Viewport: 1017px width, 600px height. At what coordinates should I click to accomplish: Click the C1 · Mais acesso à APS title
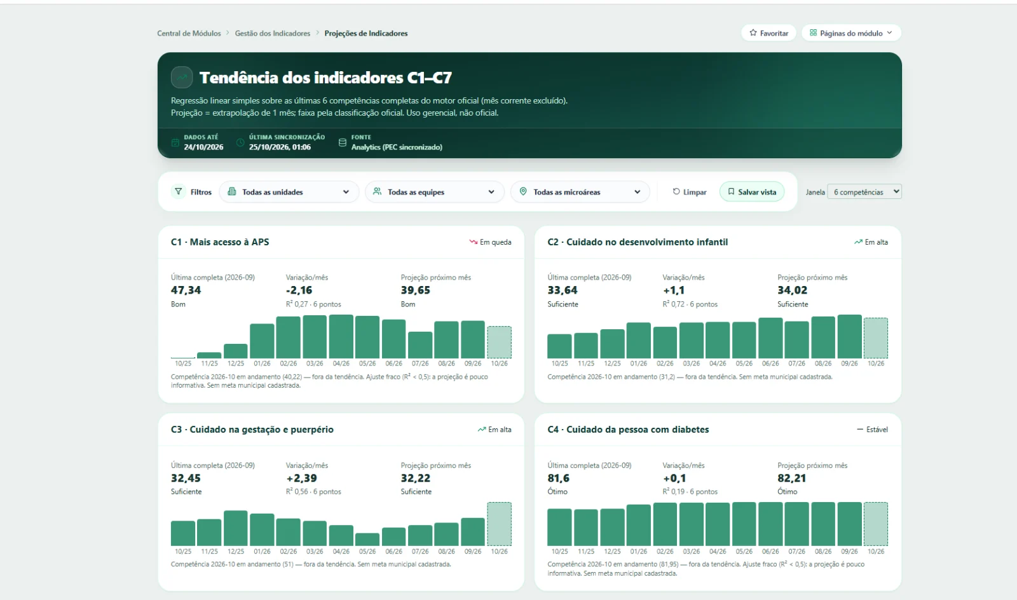point(220,242)
